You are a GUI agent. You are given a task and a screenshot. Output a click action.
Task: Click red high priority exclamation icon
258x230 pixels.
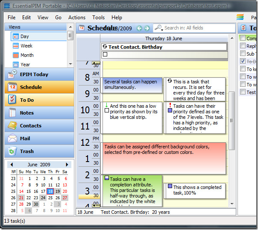[170, 105]
